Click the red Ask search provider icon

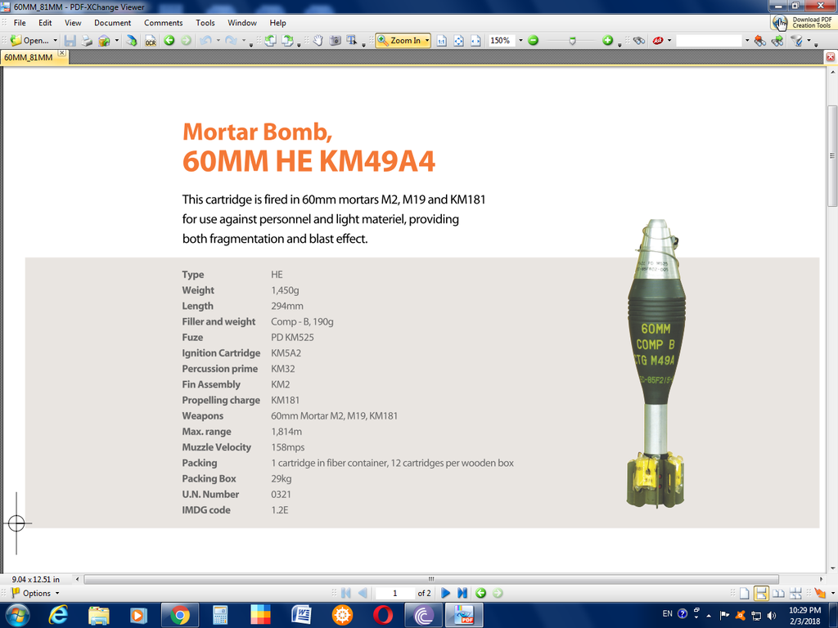[x=658, y=41]
